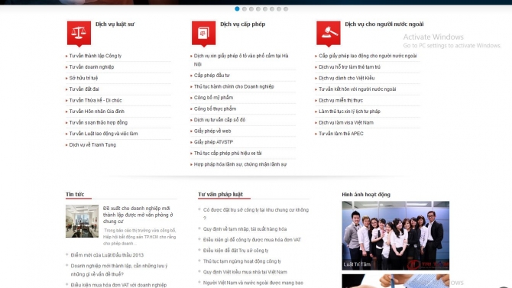Open Tư vấn kết hôn với người nước ngoài
The width and height of the screenshot is (512, 288).
[x=357, y=89]
